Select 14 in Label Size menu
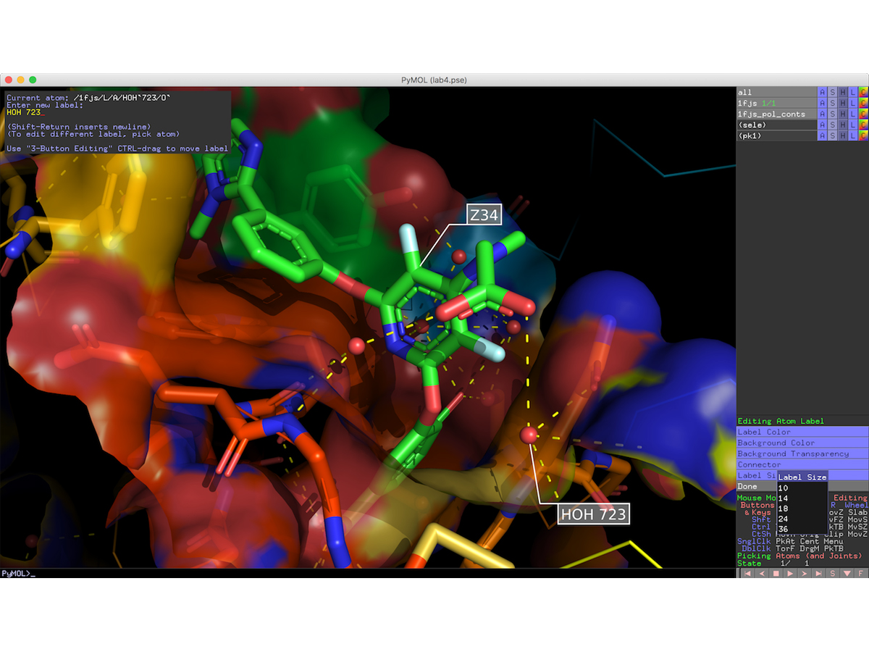 click(x=784, y=498)
